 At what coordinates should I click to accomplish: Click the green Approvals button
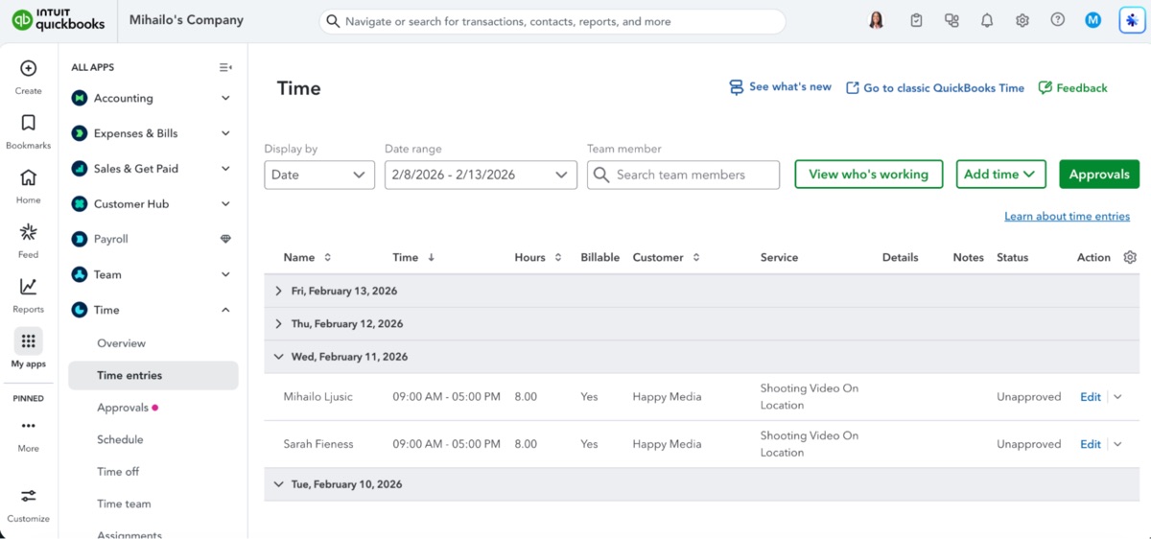(x=1099, y=175)
